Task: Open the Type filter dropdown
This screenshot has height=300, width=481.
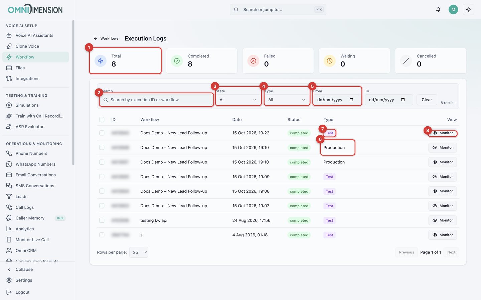Action: (x=287, y=100)
